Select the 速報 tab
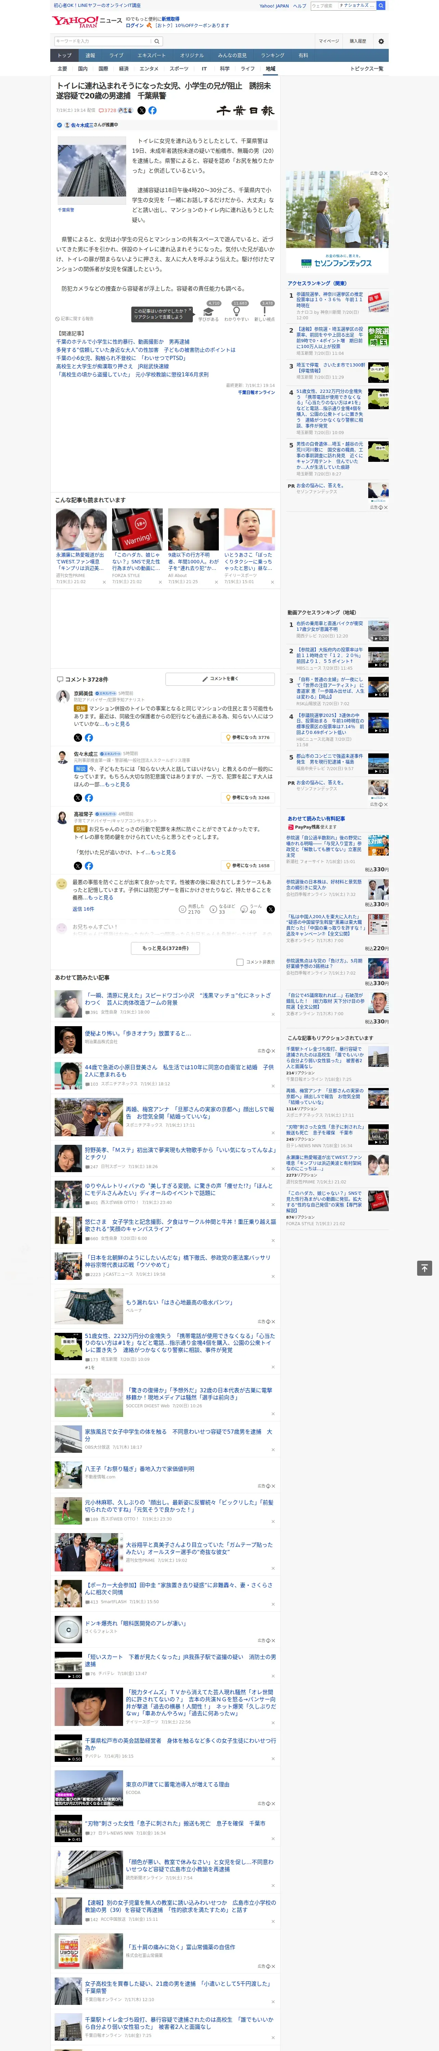The image size is (439, 2051). (90, 56)
